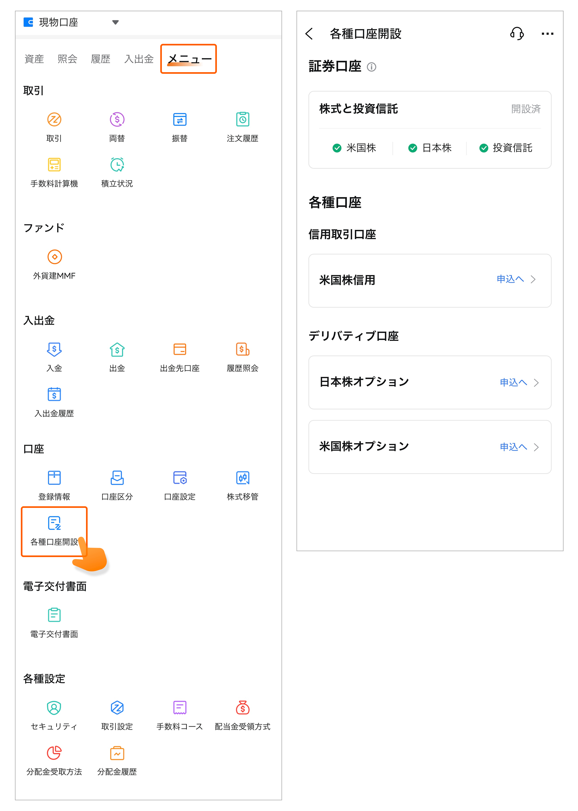Screen dimensions: 578x811
Task: Show info icon next to 証券口座
Action: pos(371,67)
